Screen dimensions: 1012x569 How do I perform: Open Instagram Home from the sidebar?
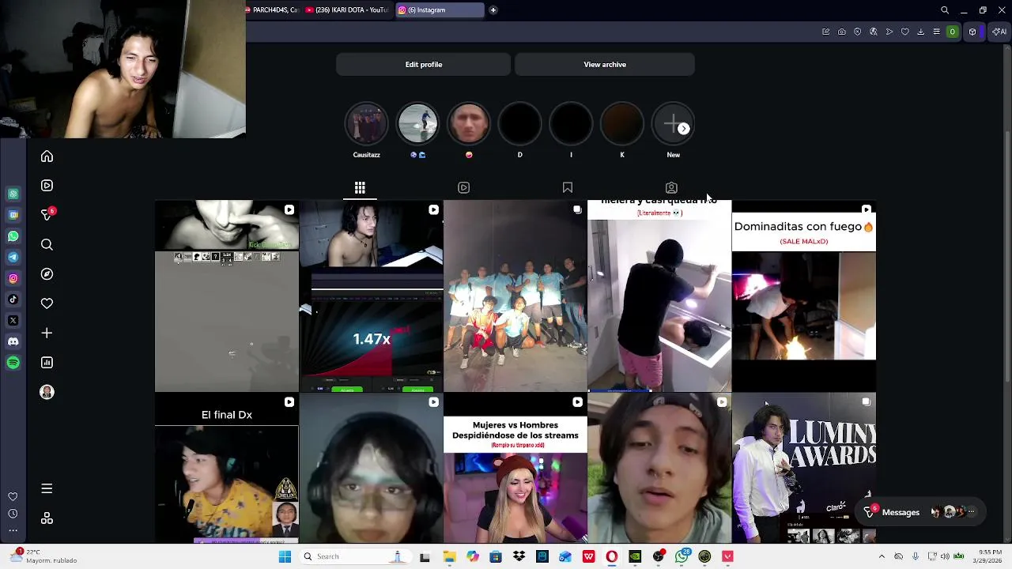[x=47, y=156]
